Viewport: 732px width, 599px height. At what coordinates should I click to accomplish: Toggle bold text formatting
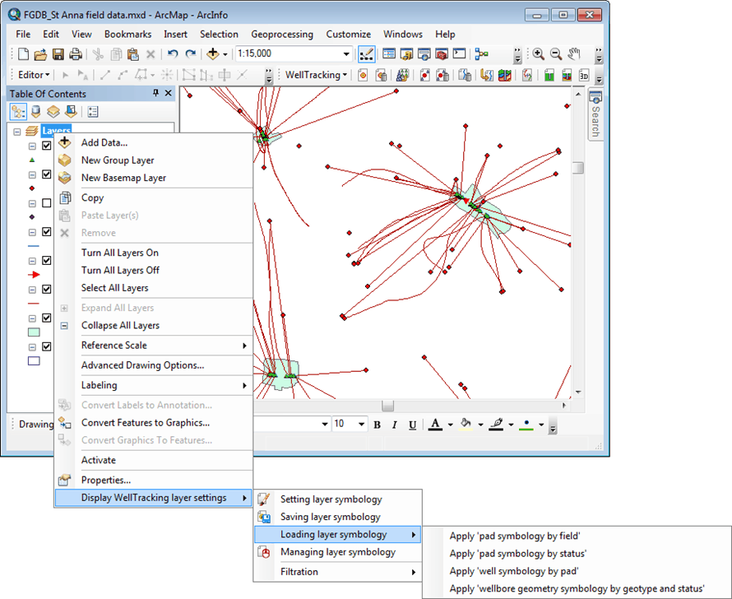click(x=378, y=425)
